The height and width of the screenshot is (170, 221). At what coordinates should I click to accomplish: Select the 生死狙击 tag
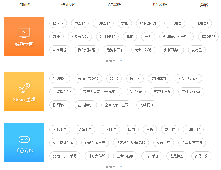tap(175, 23)
